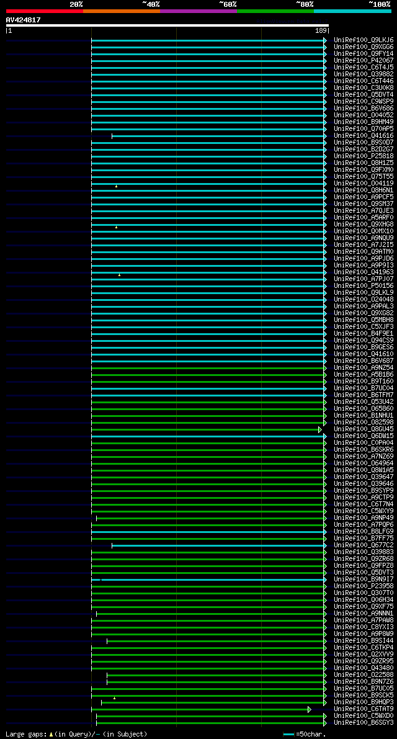Click the green ~80% identity color band
397x739 pixels.
click(275, 11)
